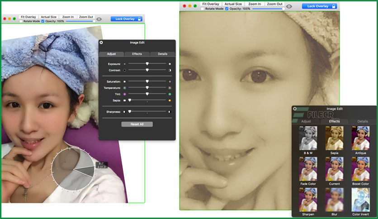378x219 pixels.
Task: Click the eye icon in right window toolbar
Action: (289, 6)
